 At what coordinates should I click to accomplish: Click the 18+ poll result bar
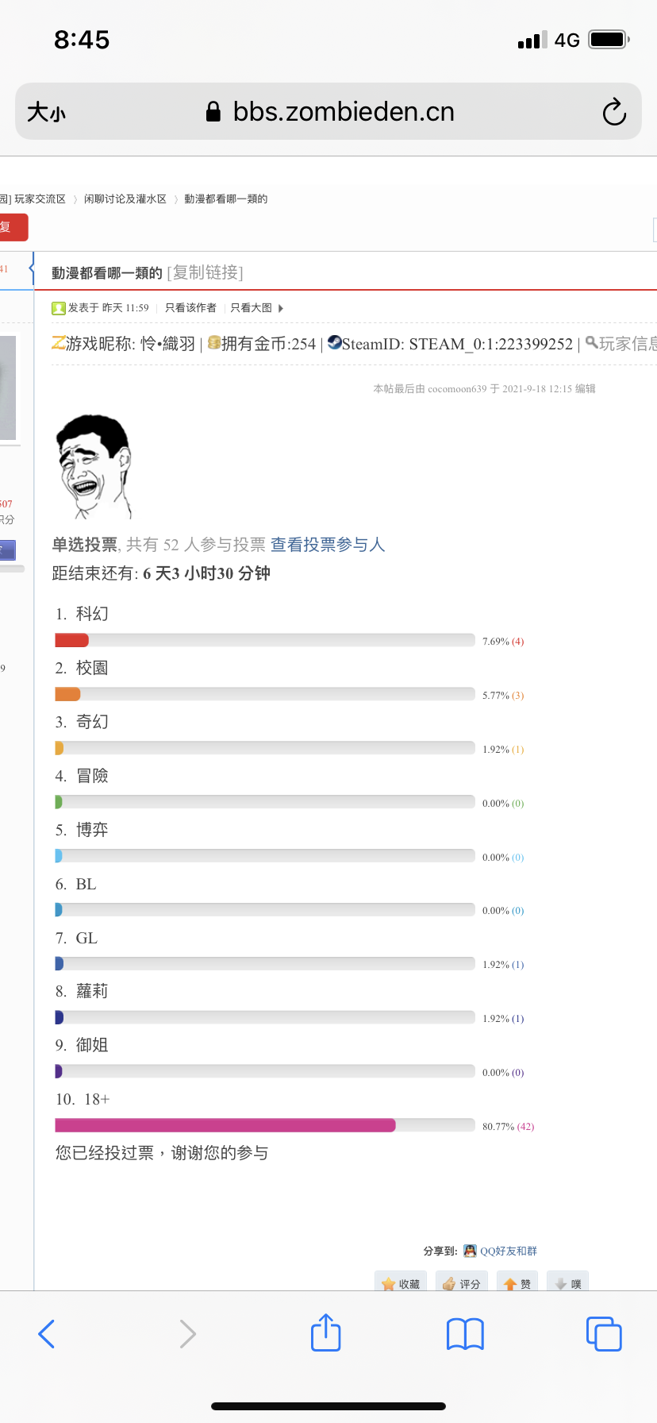[265, 1125]
